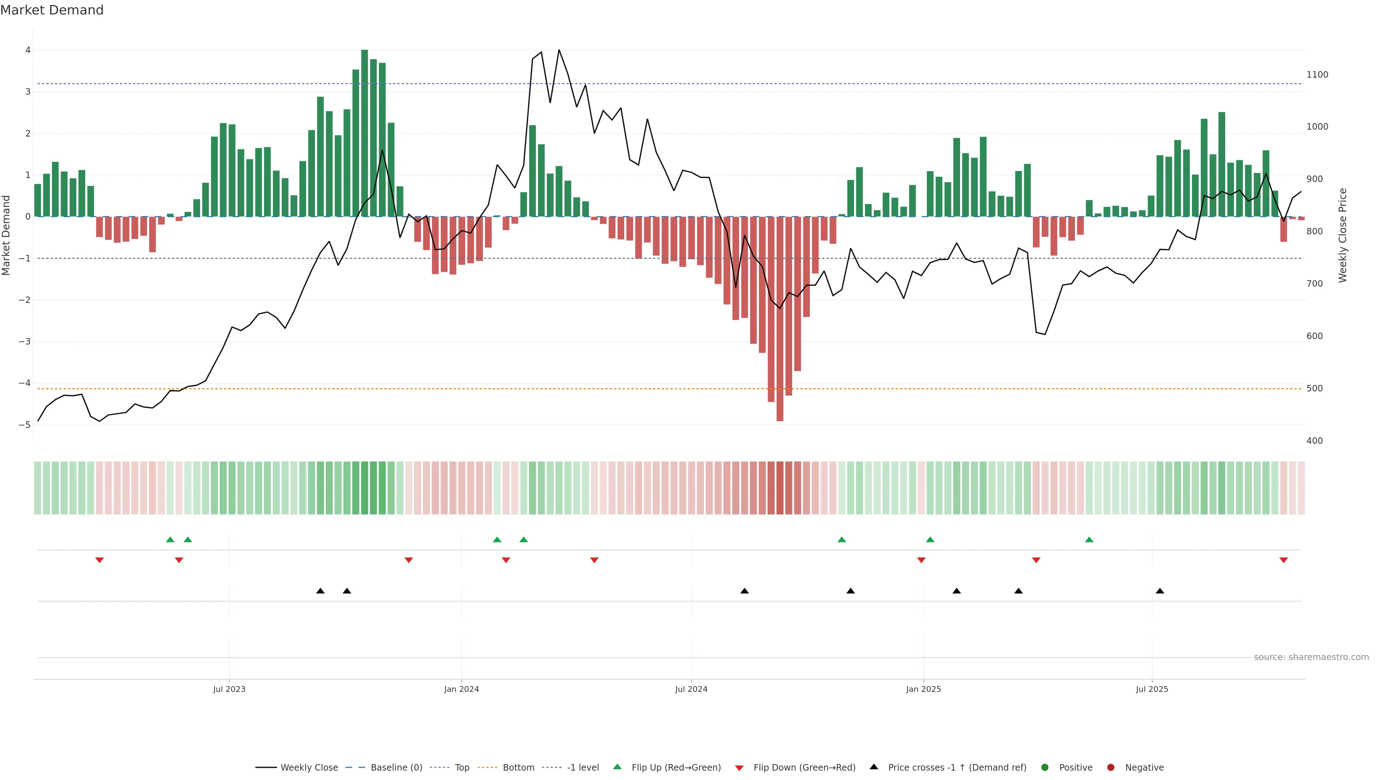
Task: Click the black triangle marker nearest Jul 2025
Action: tap(1160, 591)
